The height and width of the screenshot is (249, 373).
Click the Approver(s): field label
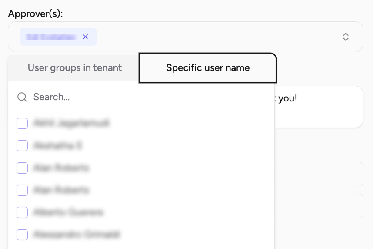coord(36,14)
